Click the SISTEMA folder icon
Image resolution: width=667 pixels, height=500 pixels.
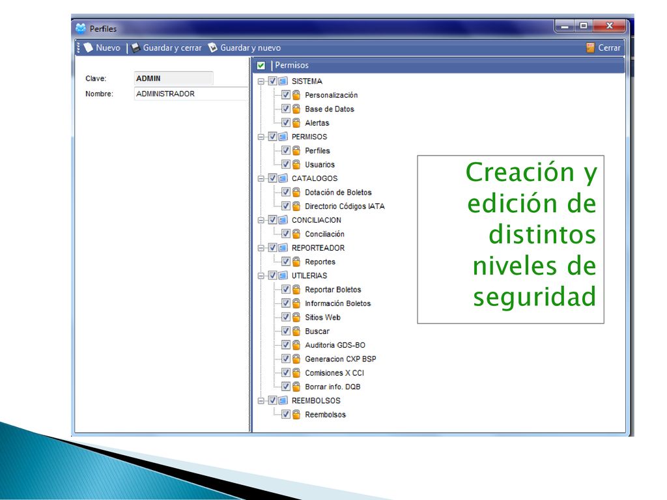click(283, 81)
